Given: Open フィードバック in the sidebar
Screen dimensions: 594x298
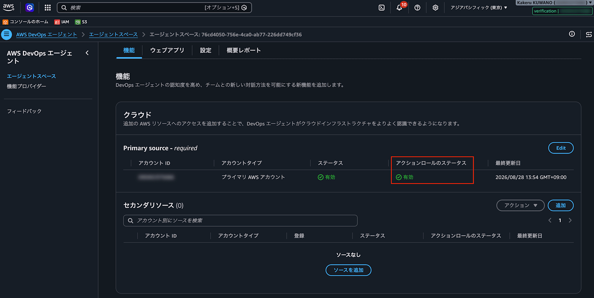Looking at the screenshot, I should pyautogui.click(x=24, y=111).
